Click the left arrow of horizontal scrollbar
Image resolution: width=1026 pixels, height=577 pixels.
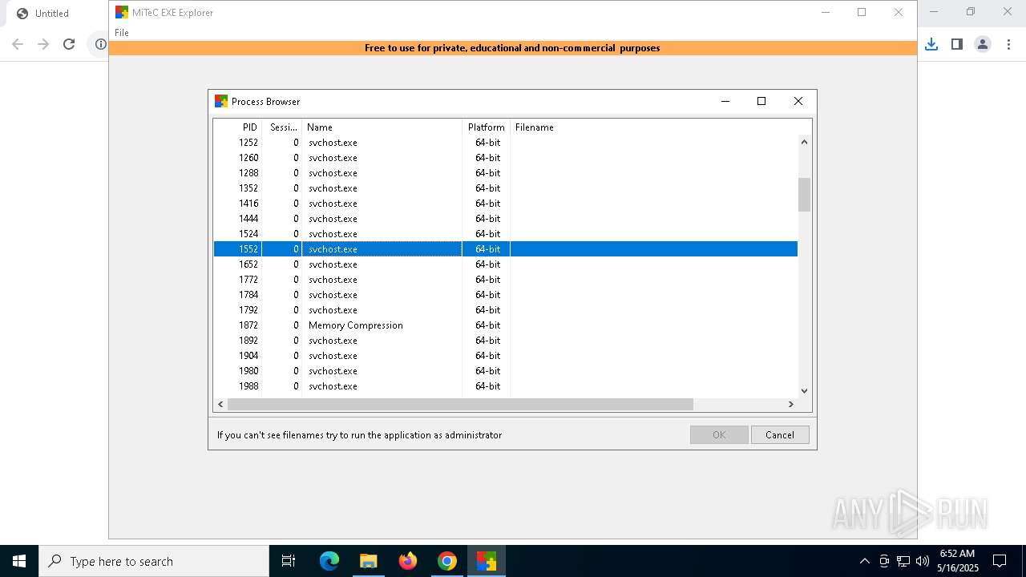coord(221,405)
